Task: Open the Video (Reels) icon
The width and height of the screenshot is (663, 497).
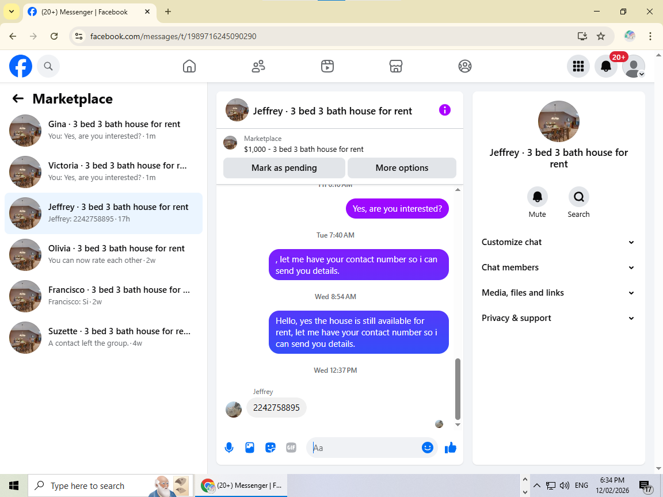Action: (x=327, y=66)
